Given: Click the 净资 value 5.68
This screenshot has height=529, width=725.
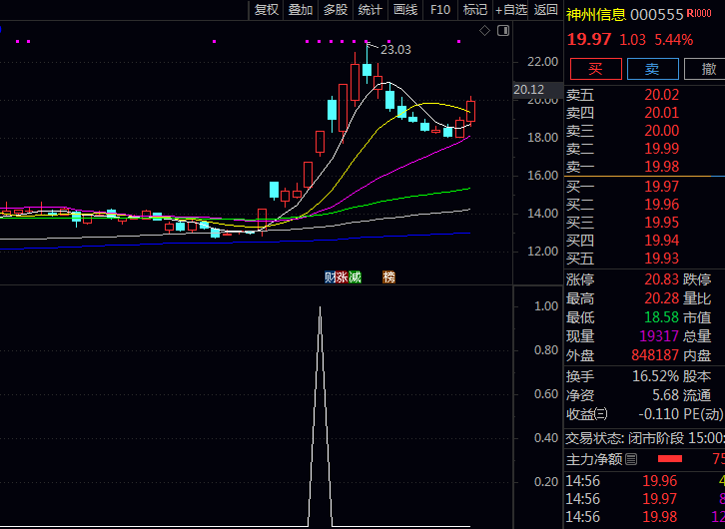Looking at the screenshot, I should [666, 395].
